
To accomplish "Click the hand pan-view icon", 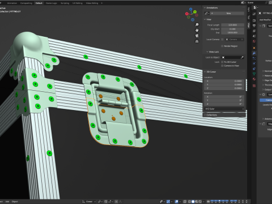I will (x=197, y=30).
